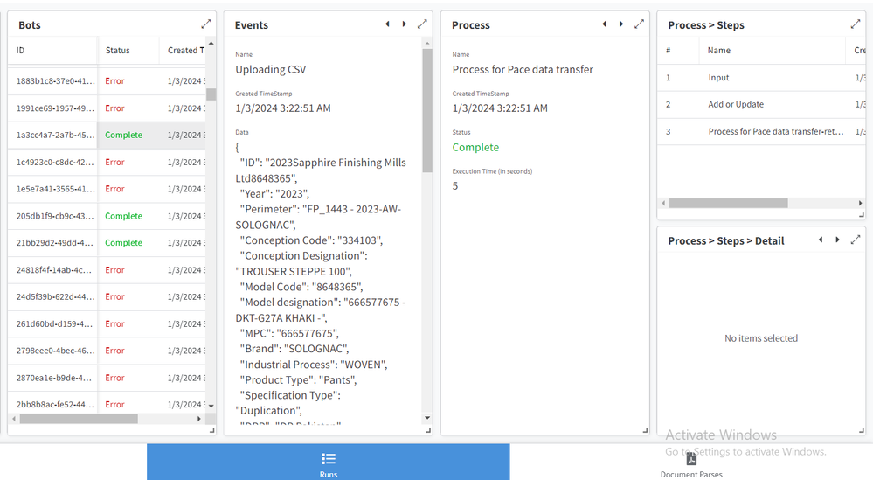873x480 pixels.
Task: Expand the Process panel to full view
Action: click(x=639, y=24)
